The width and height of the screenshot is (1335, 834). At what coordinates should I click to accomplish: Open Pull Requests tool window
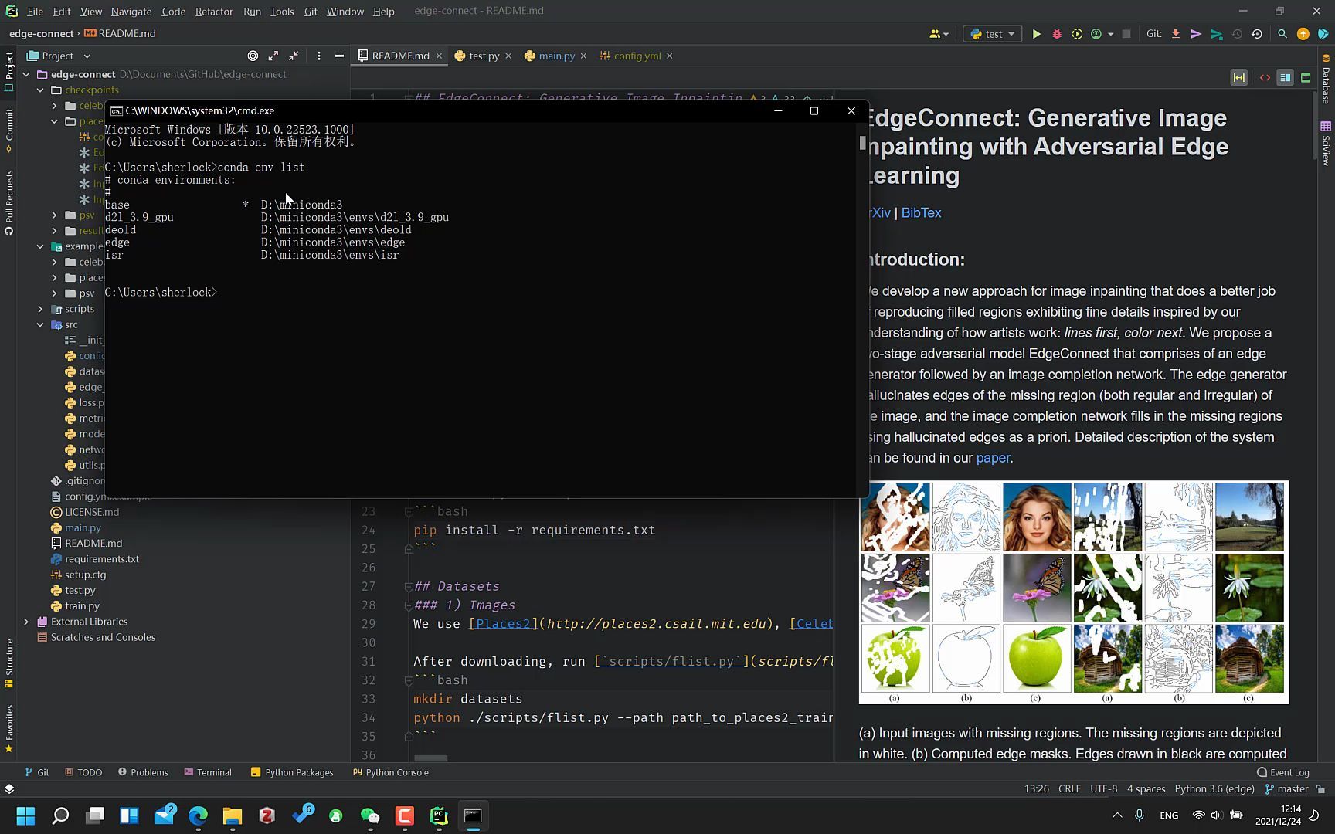pos(9,202)
